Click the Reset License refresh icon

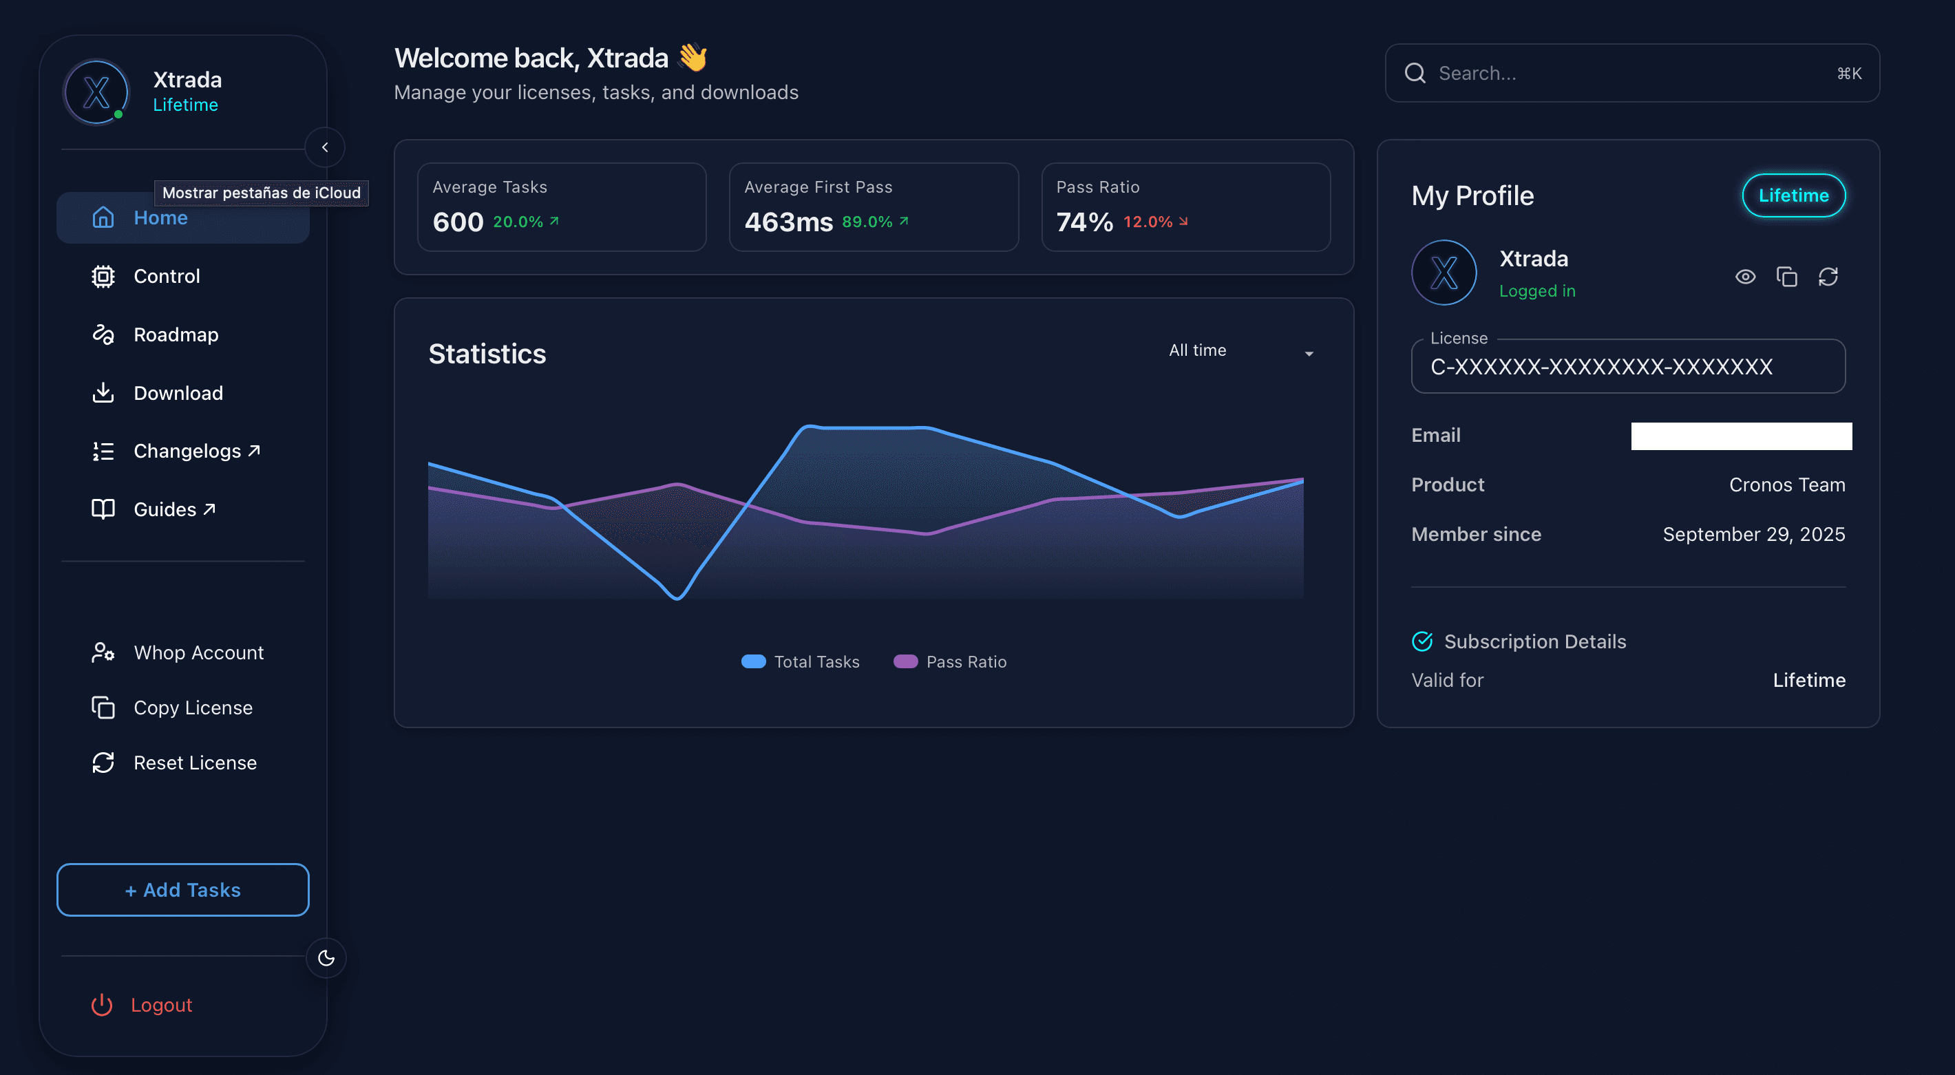103,763
